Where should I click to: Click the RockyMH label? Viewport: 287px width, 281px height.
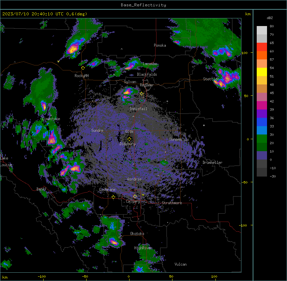(x=82, y=76)
